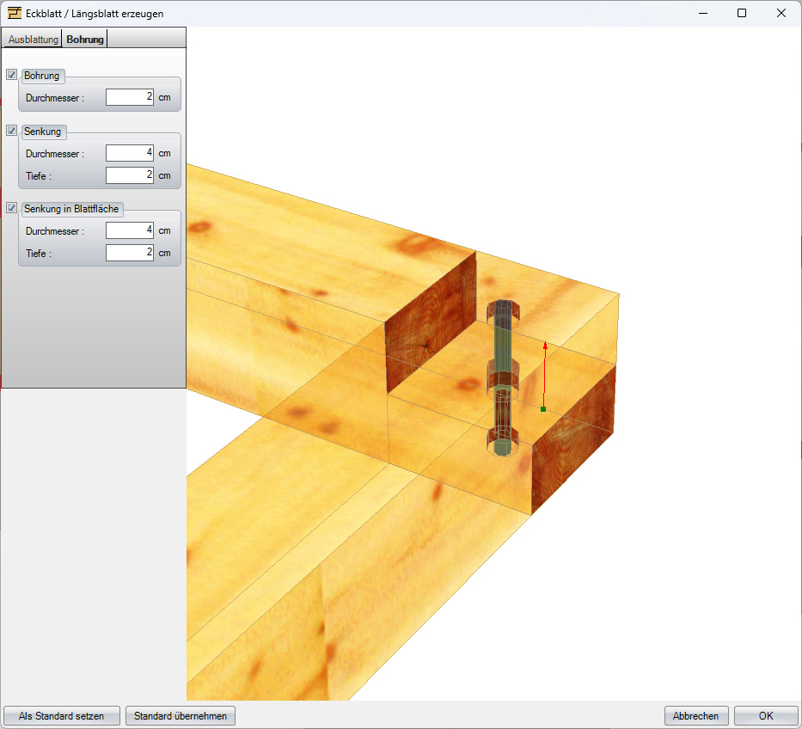Click the Standard übernehmen button
802x729 pixels.
point(181,715)
